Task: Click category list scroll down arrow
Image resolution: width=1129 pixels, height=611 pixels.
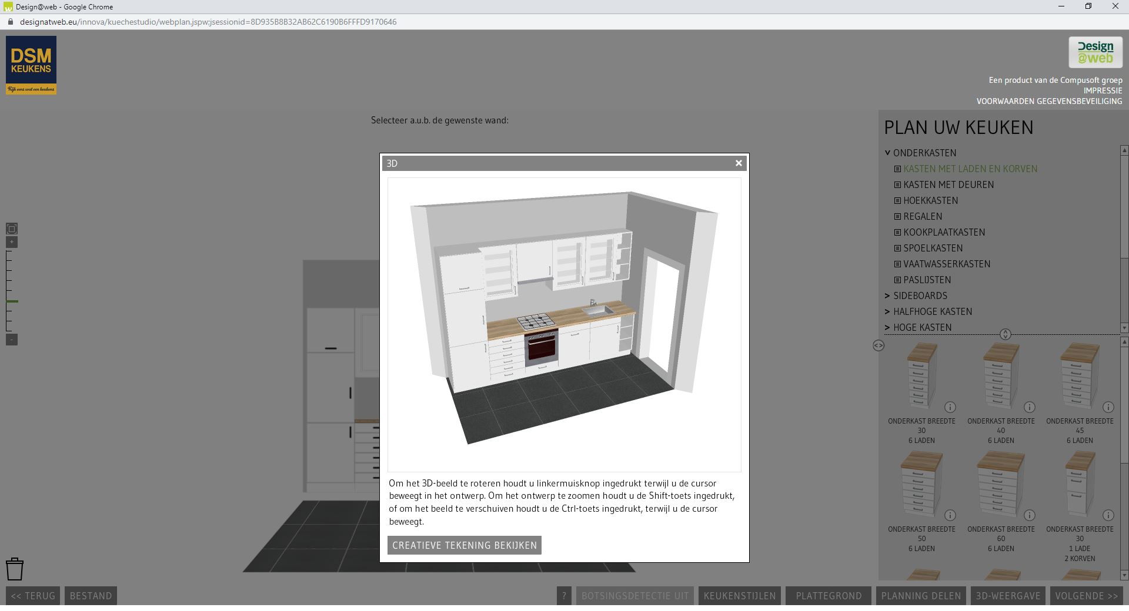Action: (x=1124, y=328)
